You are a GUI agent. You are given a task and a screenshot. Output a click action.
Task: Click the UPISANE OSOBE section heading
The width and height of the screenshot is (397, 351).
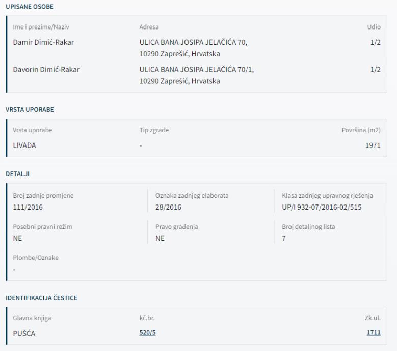pyautogui.click(x=29, y=7)
